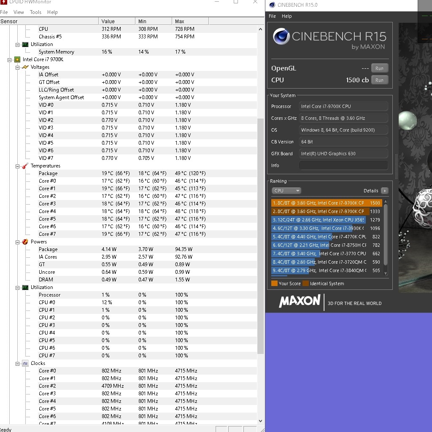Collapse the Intel Core i7 9700K node
This screenshot has height=432, width=432.
10,59
